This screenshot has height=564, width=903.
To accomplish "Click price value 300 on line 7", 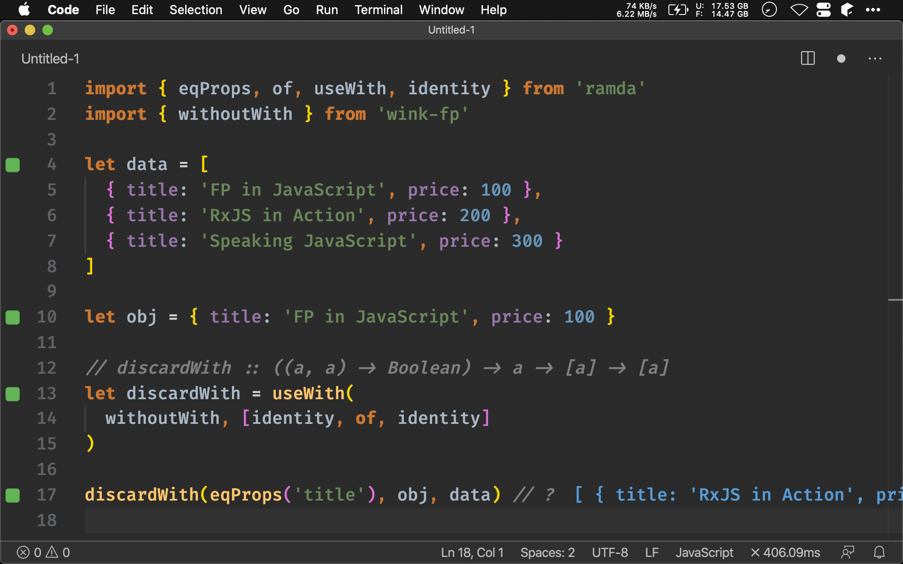I will click(527, 241).
